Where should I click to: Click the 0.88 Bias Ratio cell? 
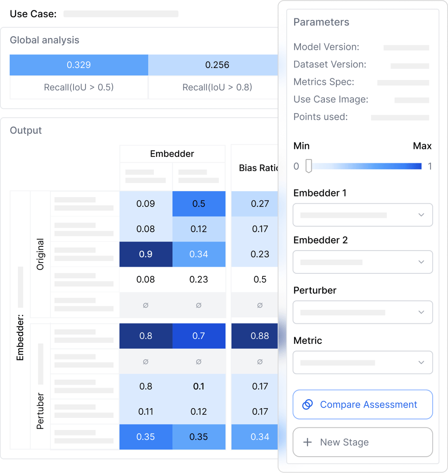(254, 336)
